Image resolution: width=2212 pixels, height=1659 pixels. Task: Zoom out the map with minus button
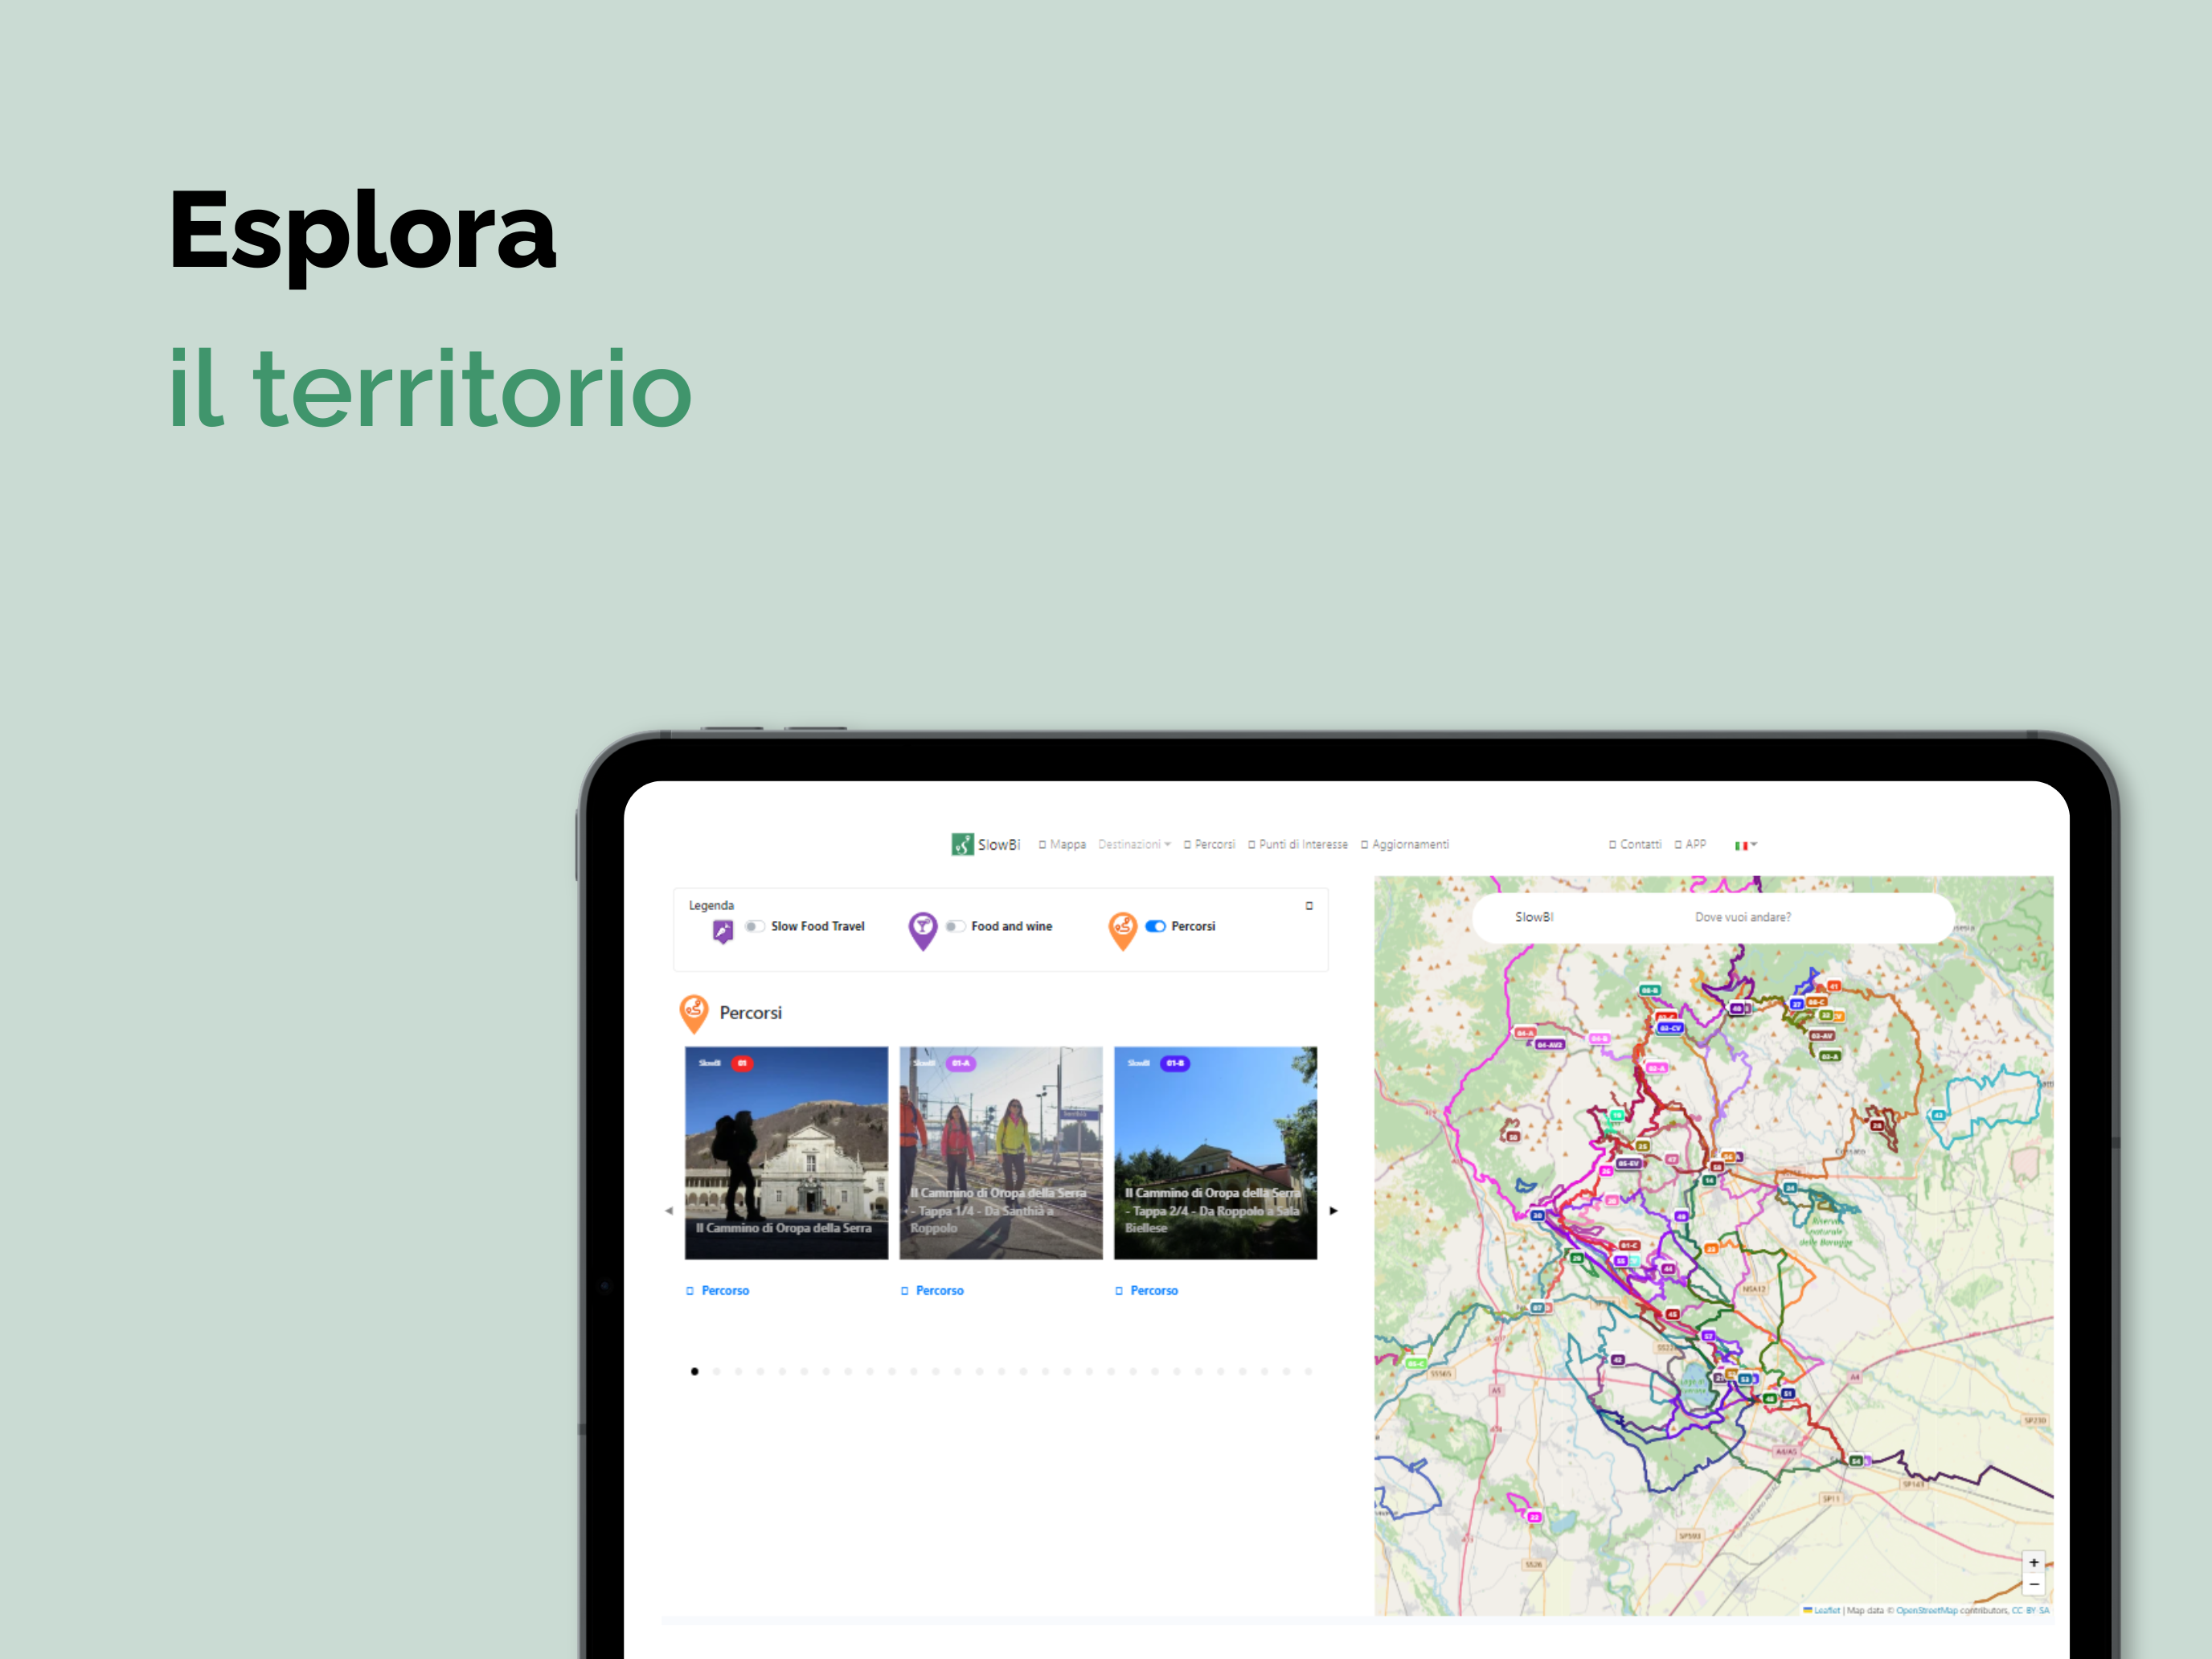[x=2033, y=1585]
